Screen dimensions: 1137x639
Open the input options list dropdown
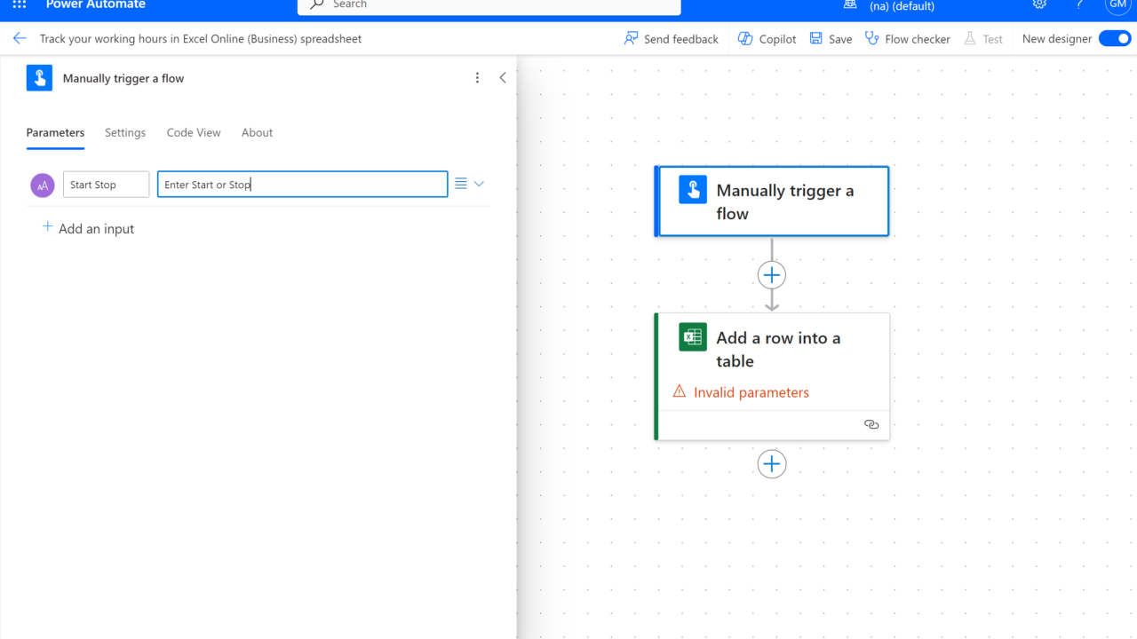point(469,184)
